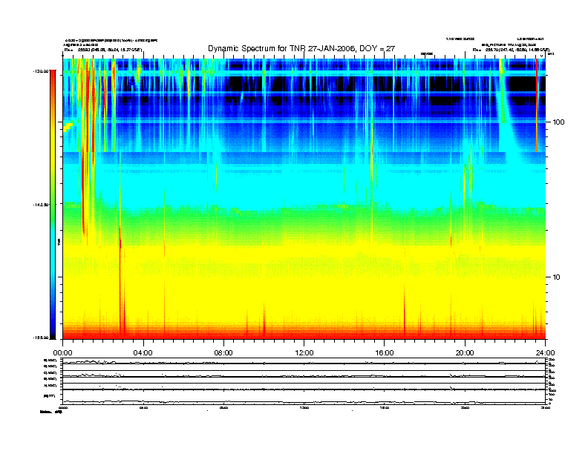The image size is (588, 454).
Task: Click the vertical rainbow color scale bar
Action: pyautogui.click(x=53, y=204)
